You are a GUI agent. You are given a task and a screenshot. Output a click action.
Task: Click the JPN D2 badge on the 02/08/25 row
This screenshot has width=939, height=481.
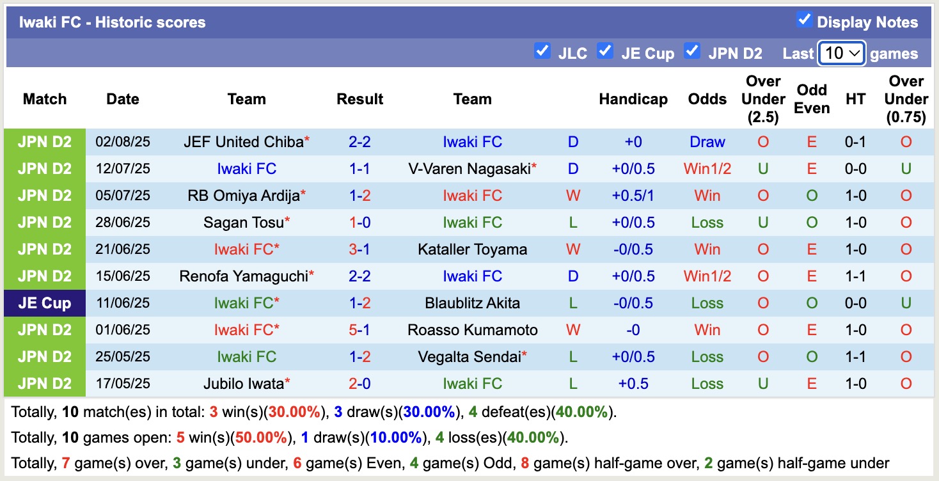(44, 141)
